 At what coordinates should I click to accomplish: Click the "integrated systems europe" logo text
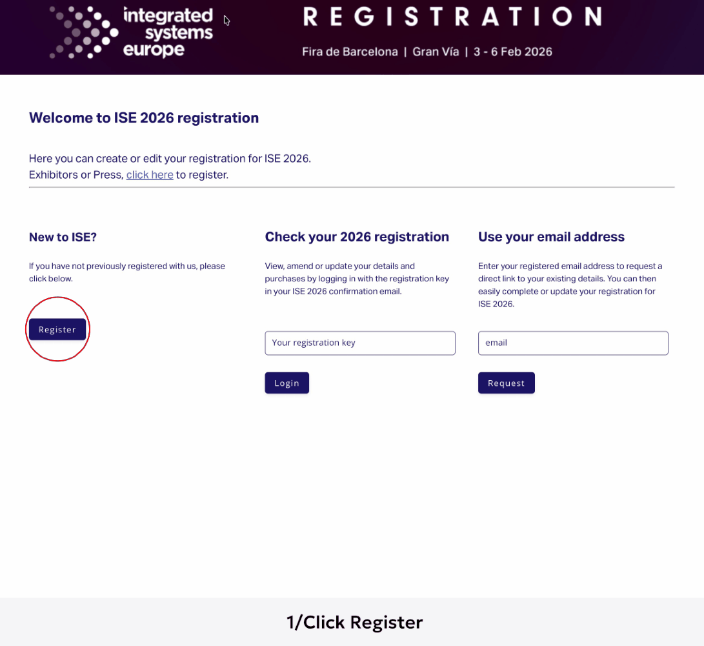point(168,32)
